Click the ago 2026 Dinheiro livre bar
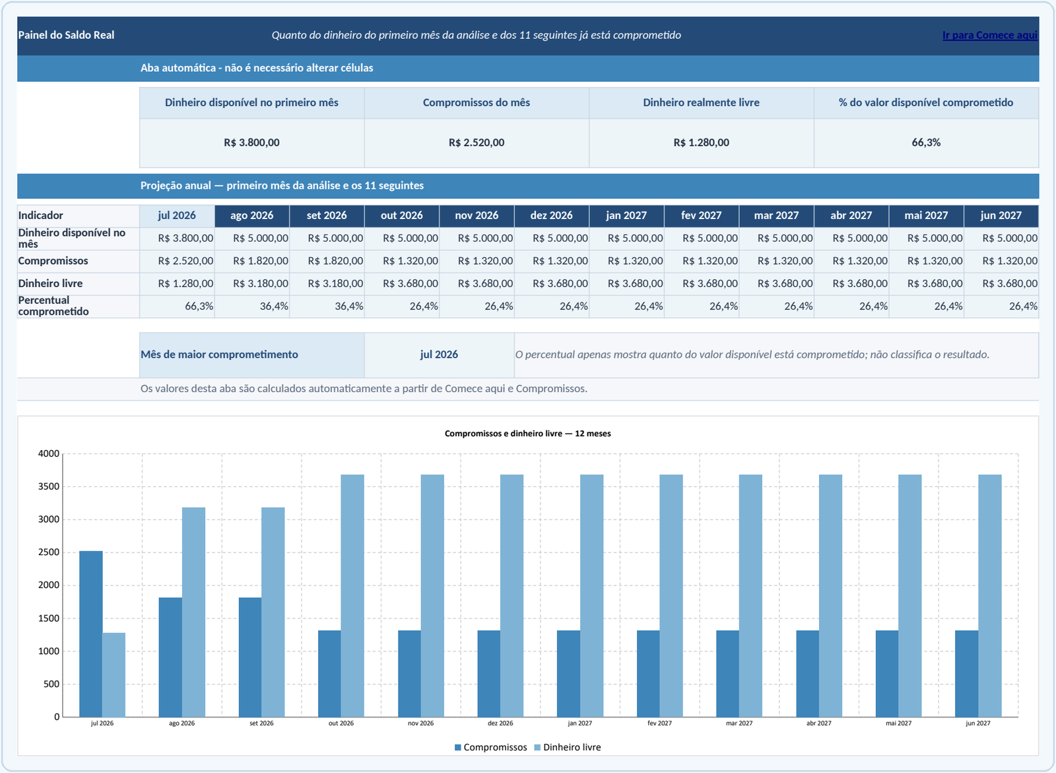1056x773 pixels. point(193,612)
